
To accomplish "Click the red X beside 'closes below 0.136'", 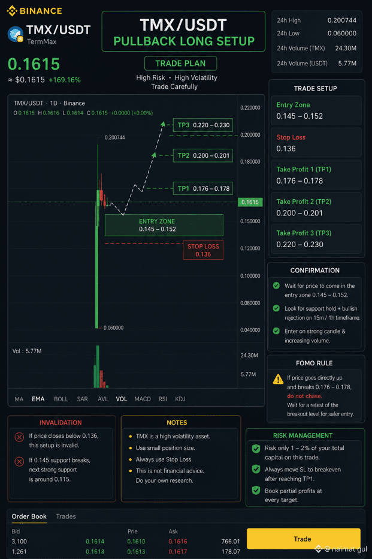I will (x=19, y=437).
